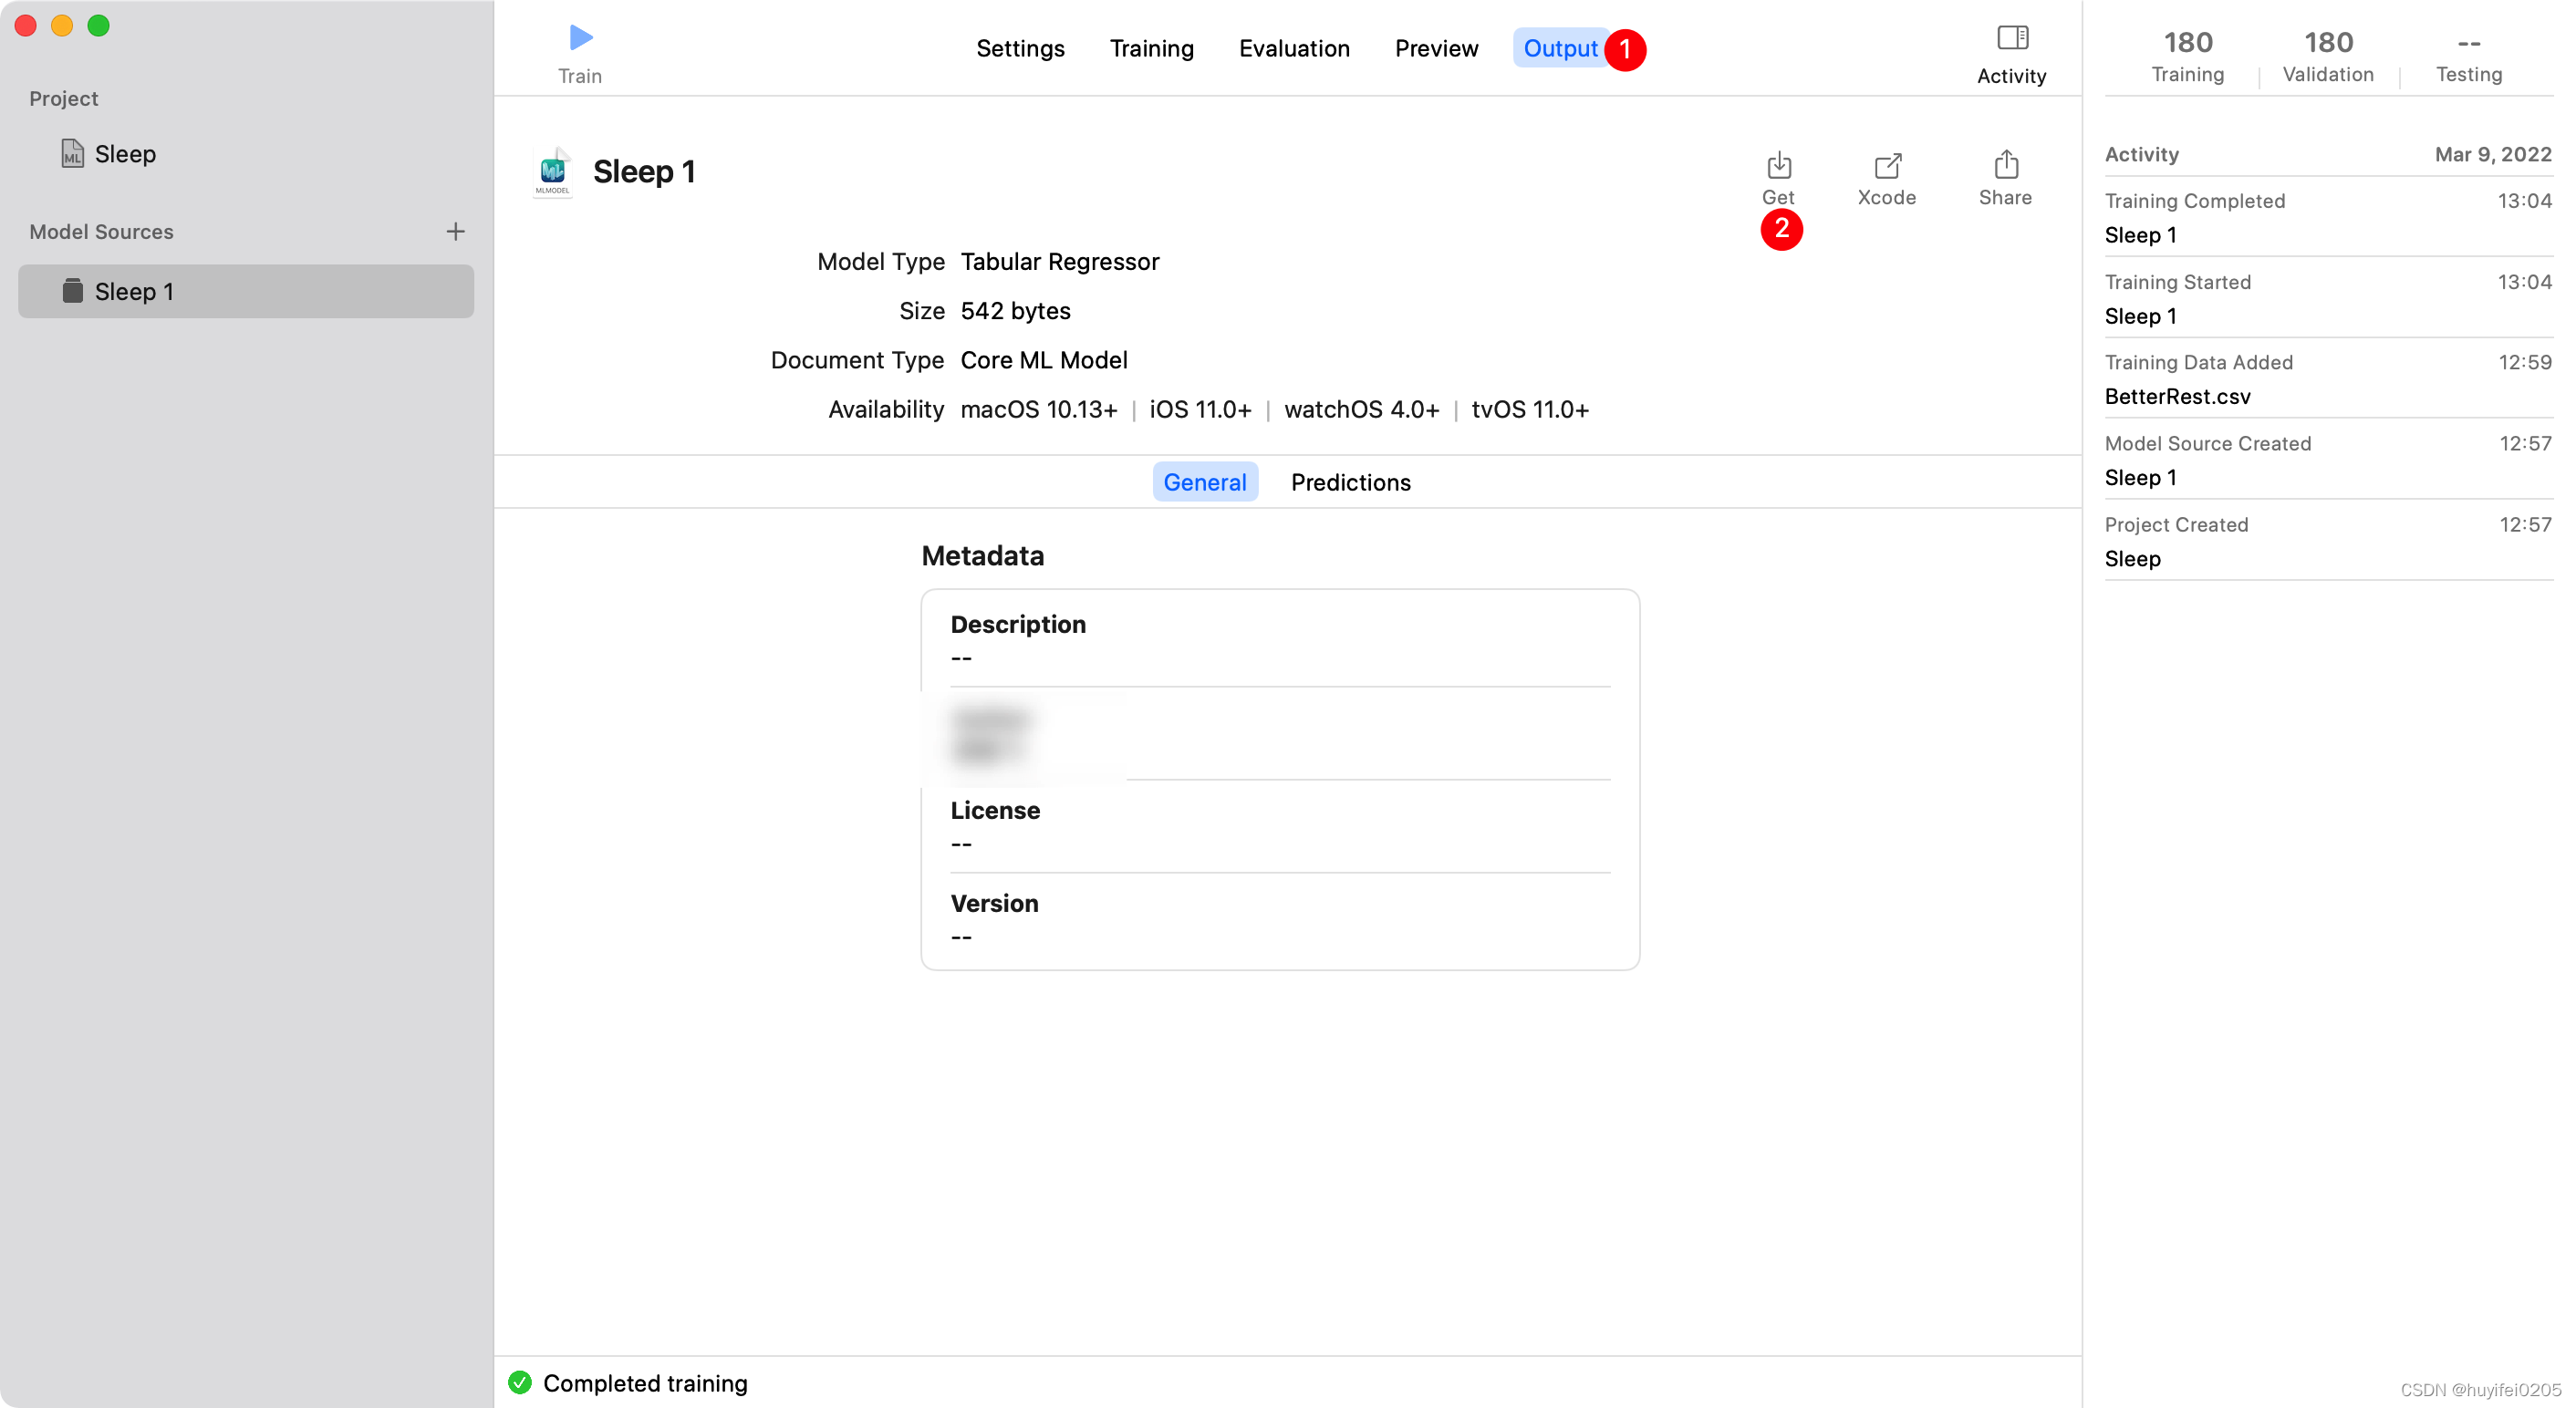Click macOS 10.13+ availability value
The height and width of the screenshot is (1408, 2576).
click(1039, 409)
